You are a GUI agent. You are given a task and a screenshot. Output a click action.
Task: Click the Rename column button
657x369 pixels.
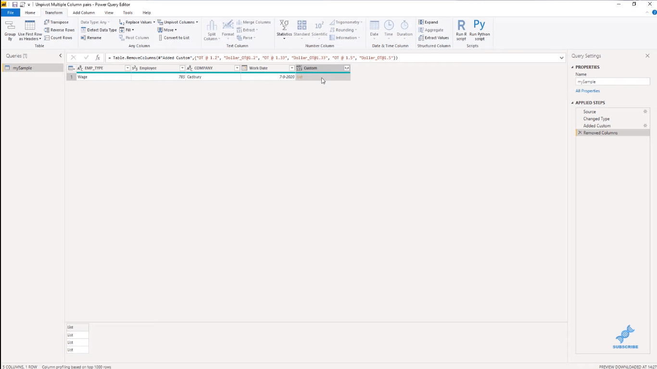tap(91, 37)
